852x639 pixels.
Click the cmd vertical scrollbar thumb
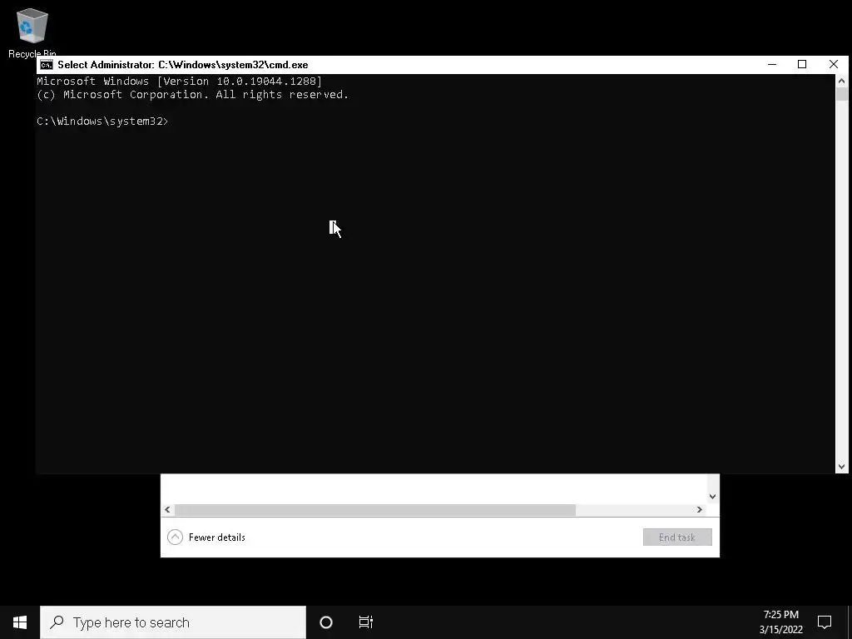[x=842, y=94]
